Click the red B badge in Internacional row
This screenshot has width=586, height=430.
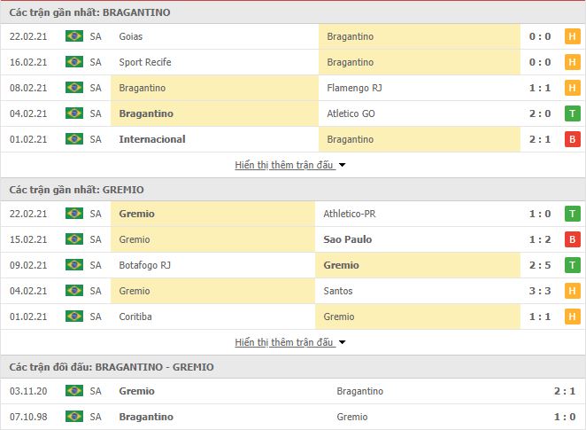pyautogui.click(x=572, y=139)
